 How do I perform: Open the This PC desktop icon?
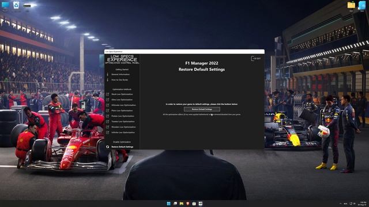(5, 5)
